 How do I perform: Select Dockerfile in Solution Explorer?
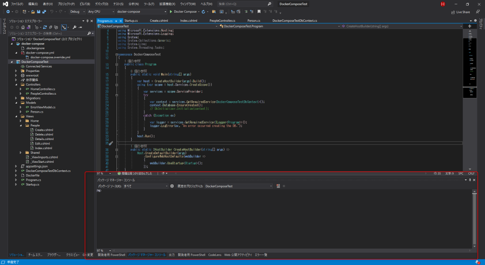tap(33, 176)
